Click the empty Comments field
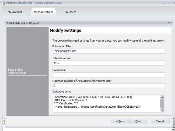175x131 pixels. (x=109, y=75)
